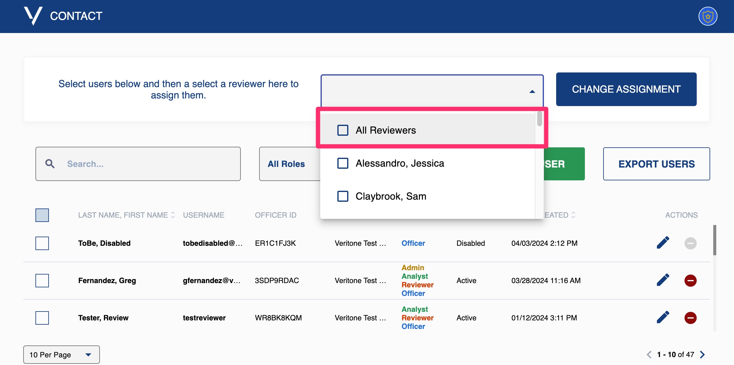Open the 10 Per Page dropdown
The image size is (734, 365).
(x=61, y=355)
